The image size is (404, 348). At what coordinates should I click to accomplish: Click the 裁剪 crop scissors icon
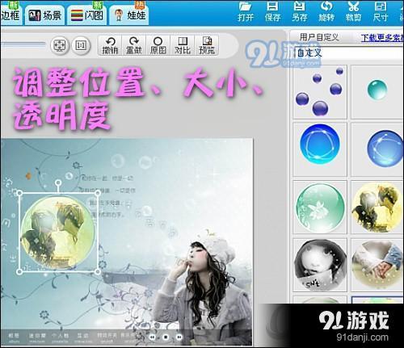[353, 11]
